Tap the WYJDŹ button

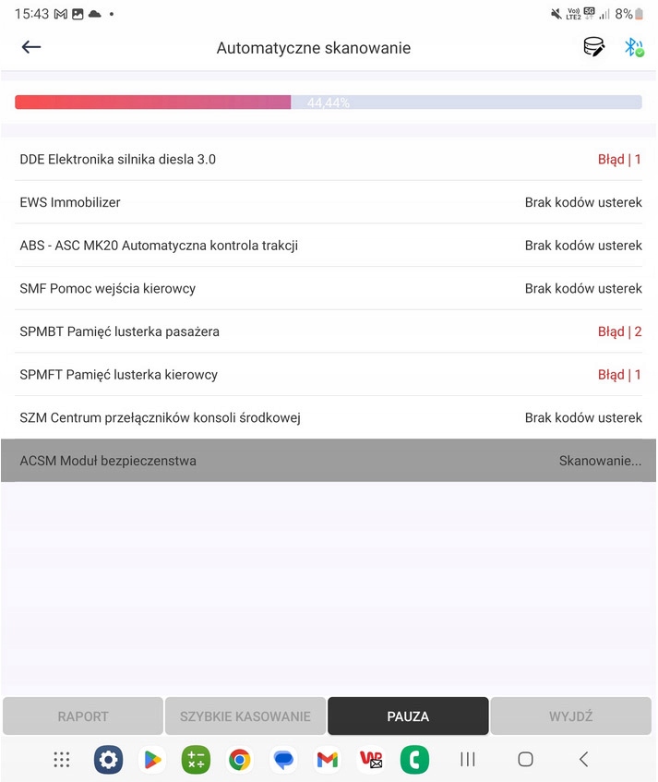point(570,716)
